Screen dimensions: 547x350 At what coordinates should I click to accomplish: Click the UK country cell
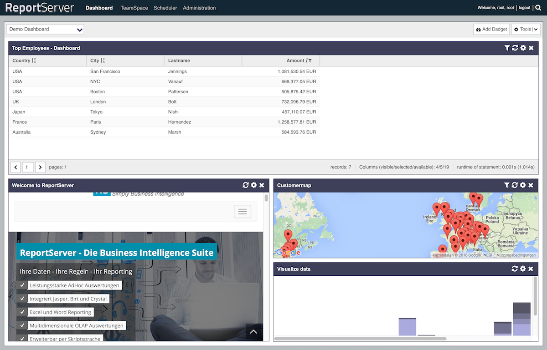[x=47, y=102]
